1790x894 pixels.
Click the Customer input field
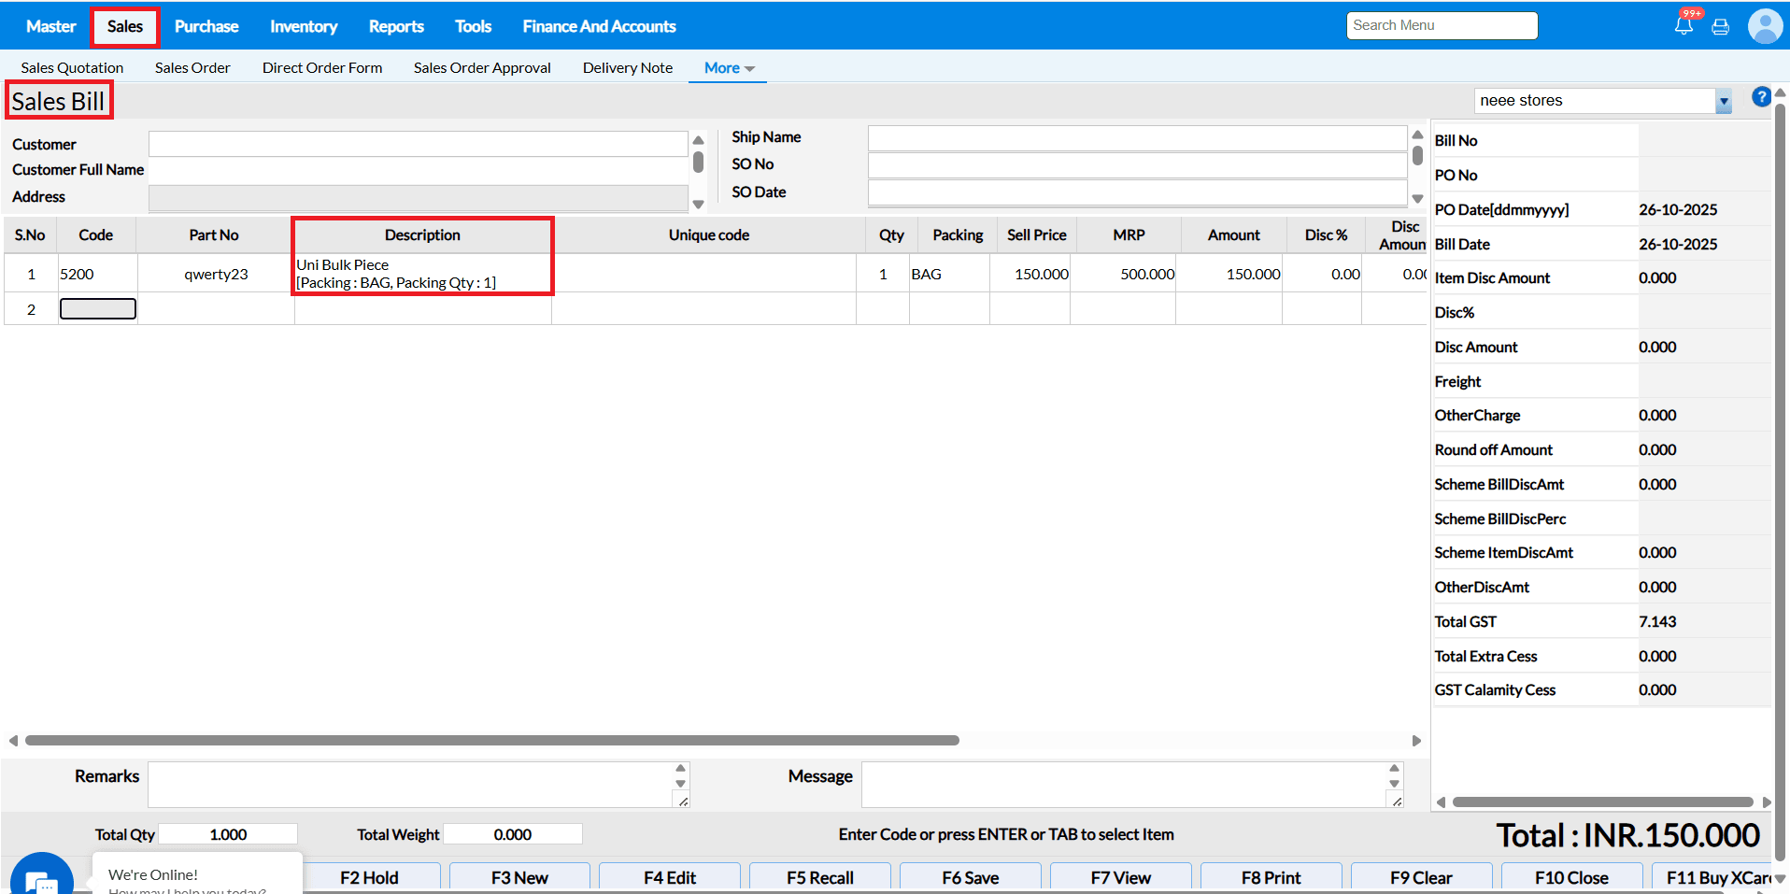[418, 144]
